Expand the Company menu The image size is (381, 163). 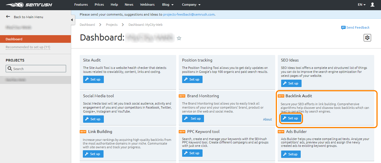pos(191,5)
